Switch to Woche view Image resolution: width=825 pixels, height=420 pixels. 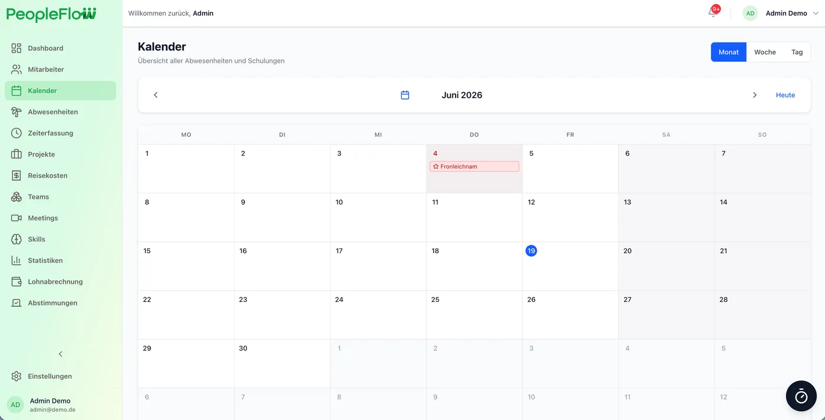(x=765, y=52)
